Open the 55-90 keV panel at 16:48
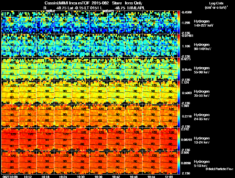The width and height of the screenshot is (235, 178). click(x=134, y=69)
